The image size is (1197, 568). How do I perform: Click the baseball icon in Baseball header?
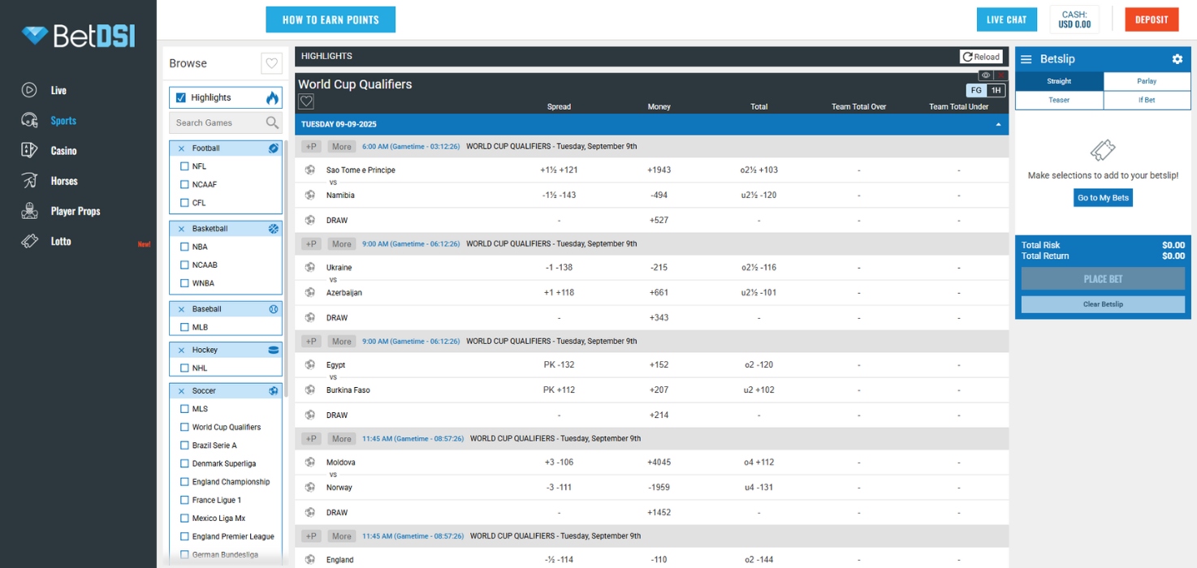tap(274, 309)
